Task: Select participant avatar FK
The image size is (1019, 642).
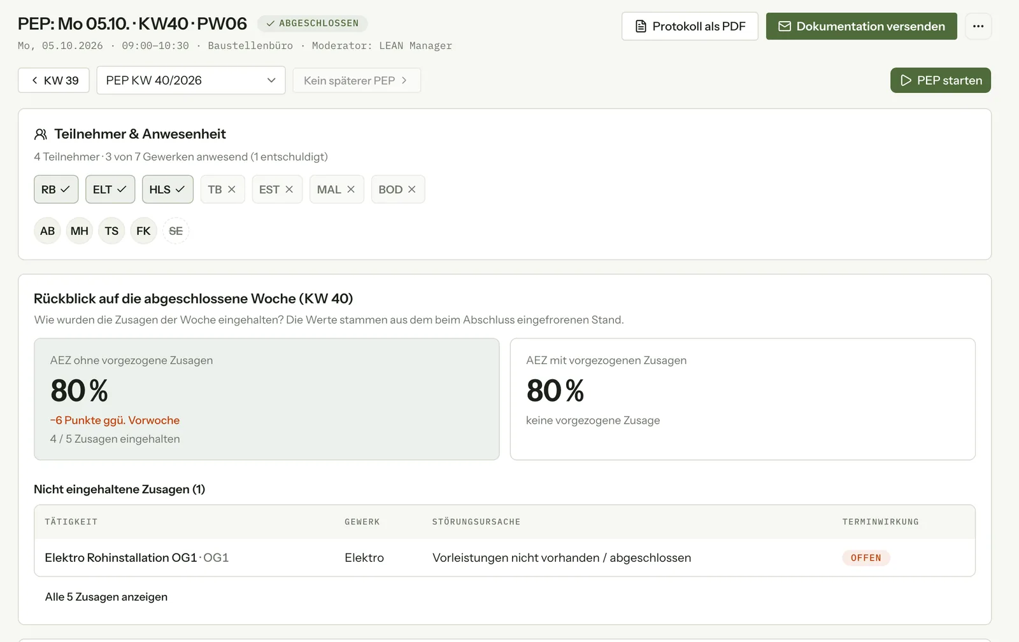Action: pyautogui.click(x=144, y=231)
